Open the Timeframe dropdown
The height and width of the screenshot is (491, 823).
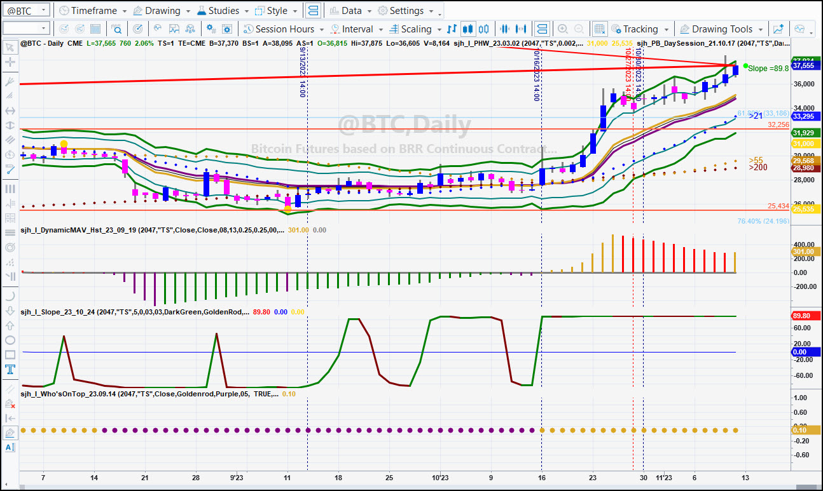[x=93, y=11]
